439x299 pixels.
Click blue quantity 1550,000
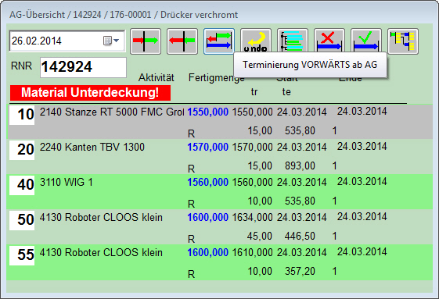pyautogui.click(x=207, y=112)
